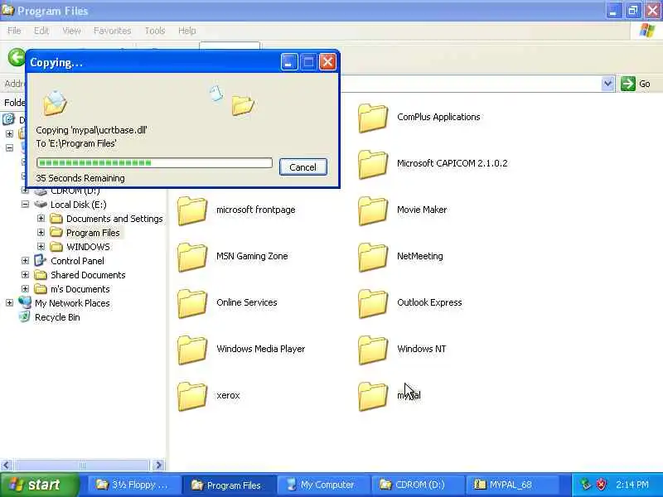Expand the Program Files tree node

tap(41, 233)
